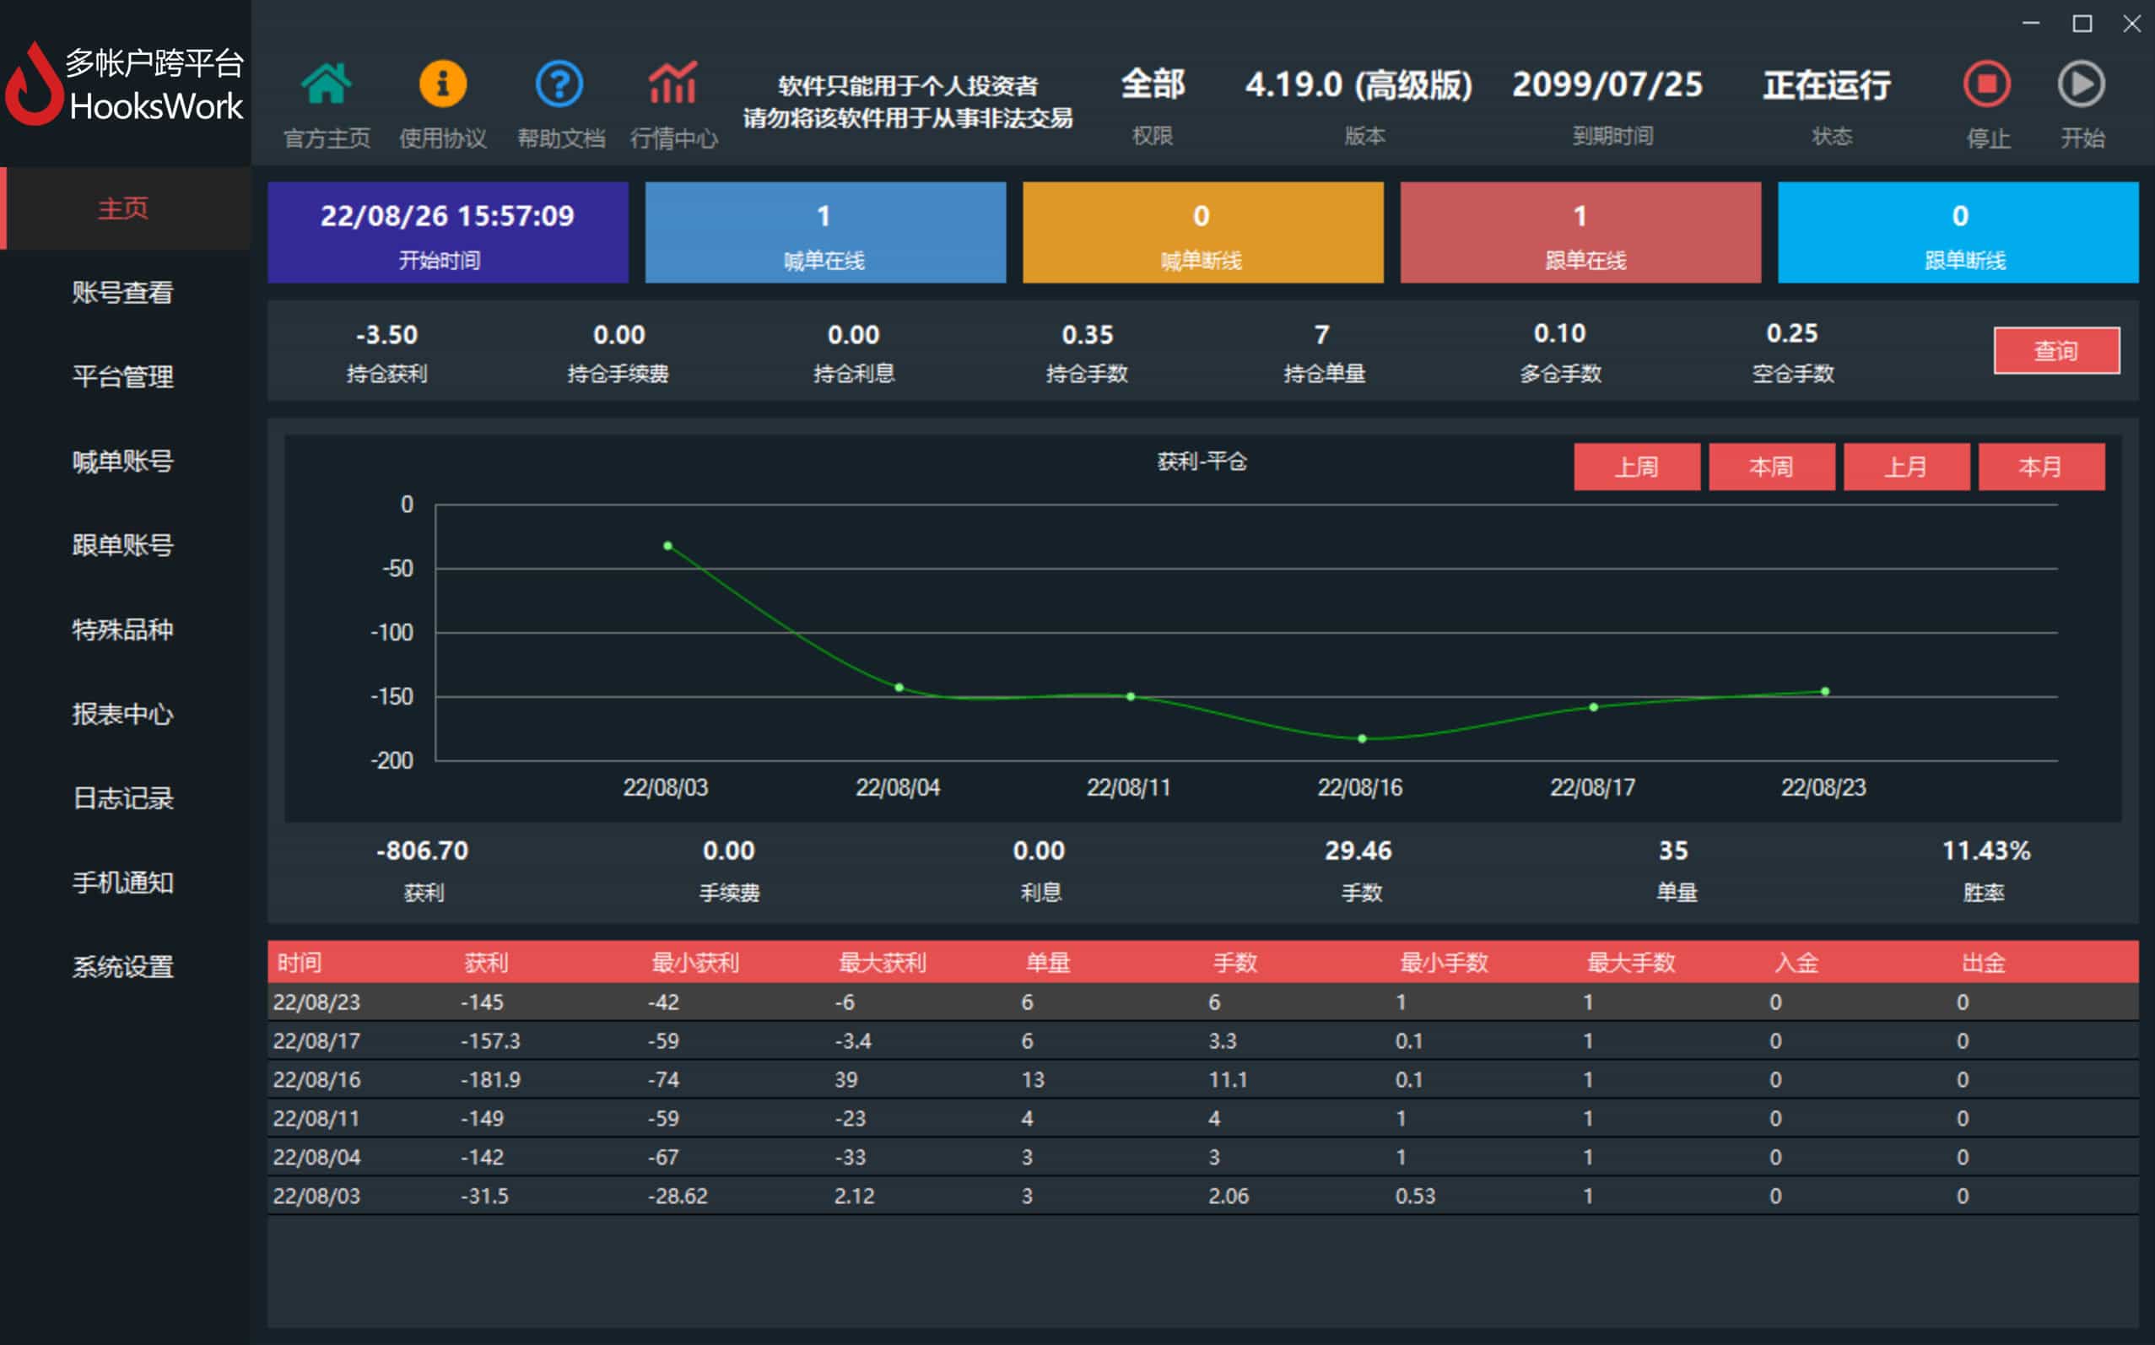The height and width of the screenshot is (1345, 2155).
Task: Open 报表中心 in the sidebar
Action: coord(122,713)
